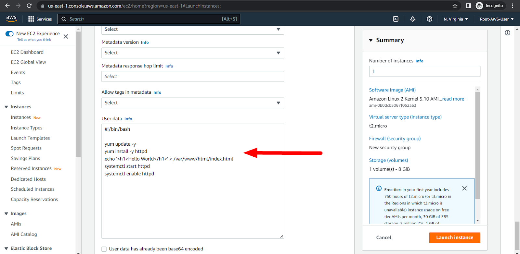Open the Incognito profile indicator
Image resolution: width=520 pixels, height=254 pixels.
(489, 6)
